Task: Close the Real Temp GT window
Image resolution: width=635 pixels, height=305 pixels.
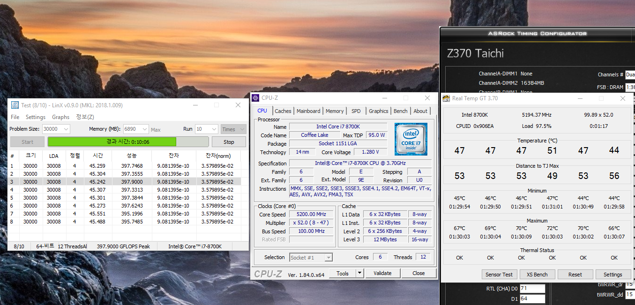Action: [622, 98]
